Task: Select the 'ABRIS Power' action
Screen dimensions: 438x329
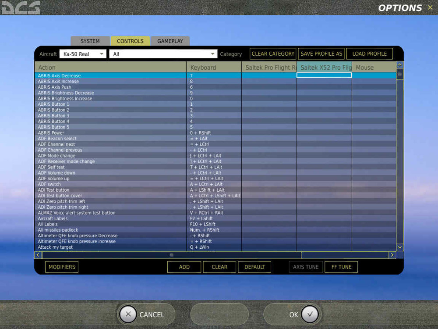Action: pyautogui.click(x=51, y=133)
